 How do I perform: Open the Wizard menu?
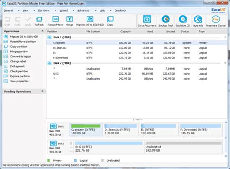point(64,10)
